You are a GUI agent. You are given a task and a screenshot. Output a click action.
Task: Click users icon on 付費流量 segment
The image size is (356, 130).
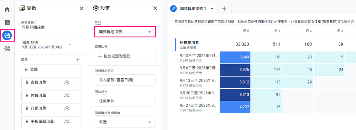pos(67,95)
